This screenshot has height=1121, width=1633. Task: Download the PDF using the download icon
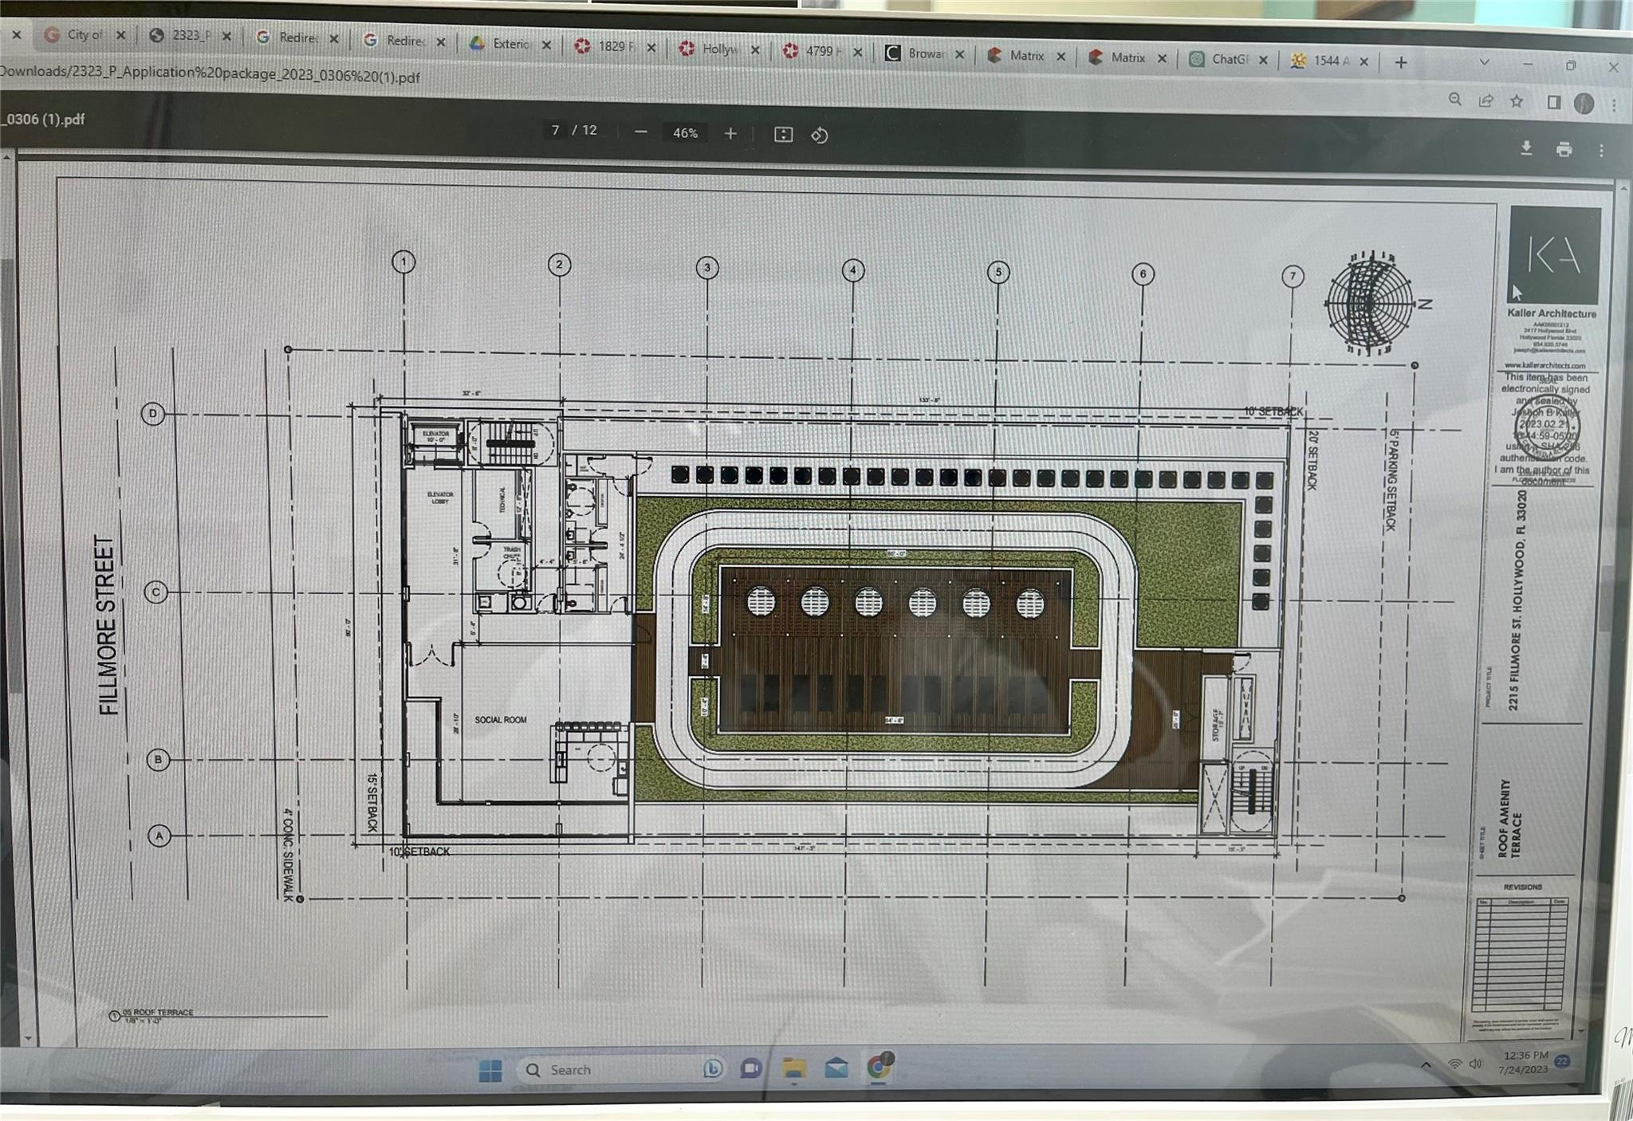pyautogui.click(x=1526, y=148)
